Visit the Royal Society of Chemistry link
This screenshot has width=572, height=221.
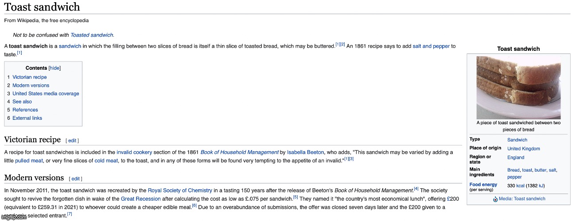coord(179,191)
